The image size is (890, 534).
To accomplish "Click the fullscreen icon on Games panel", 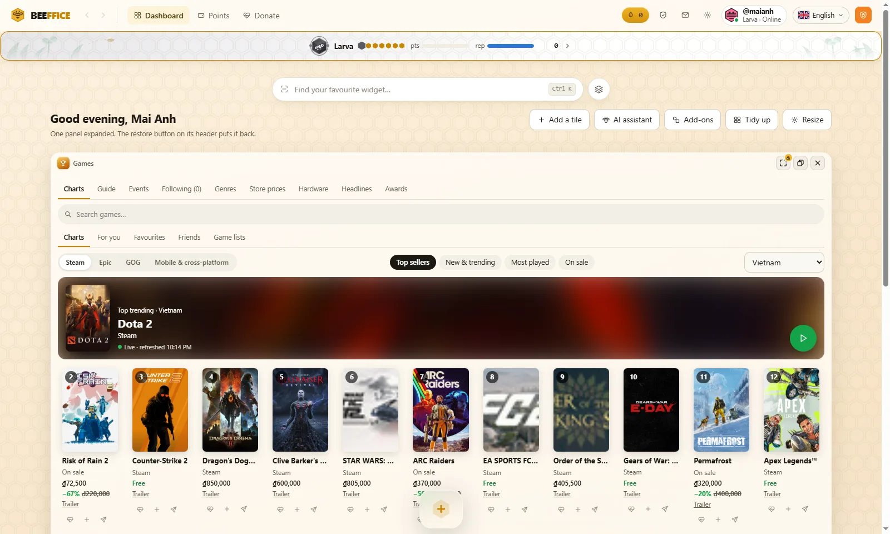I will coord(783,163).
